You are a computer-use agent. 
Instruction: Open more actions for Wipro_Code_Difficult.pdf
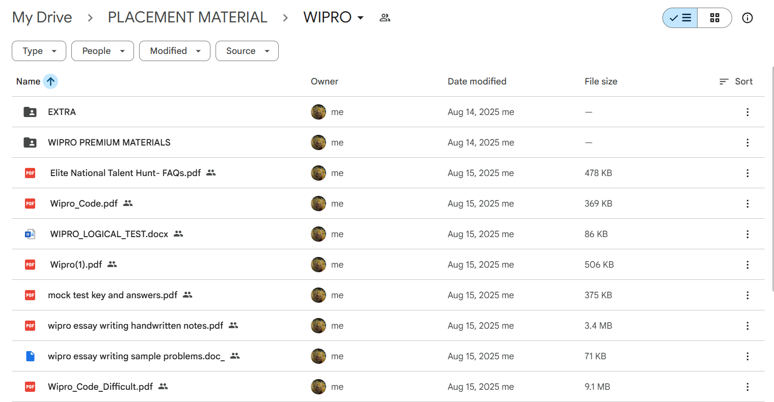pos(748,387)
